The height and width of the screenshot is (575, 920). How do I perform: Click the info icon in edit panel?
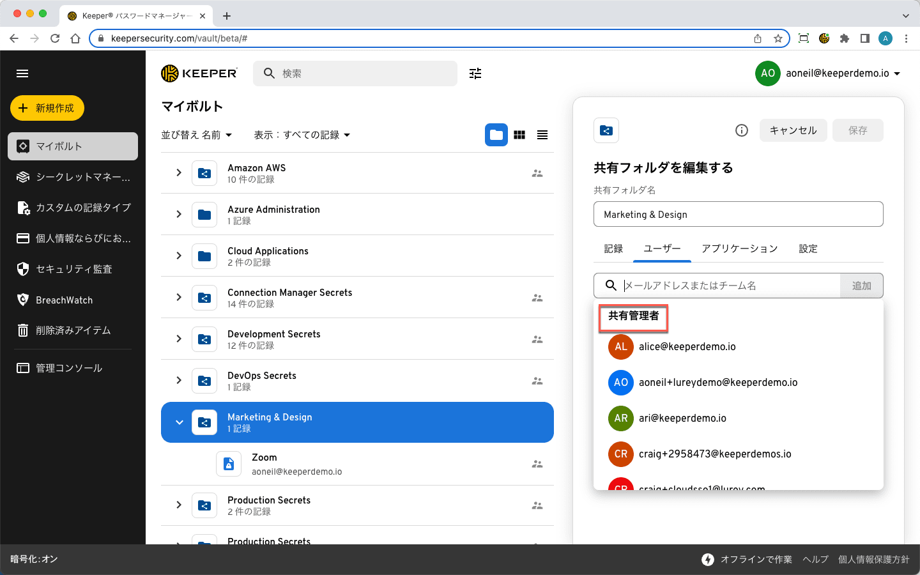click(742, 130)
